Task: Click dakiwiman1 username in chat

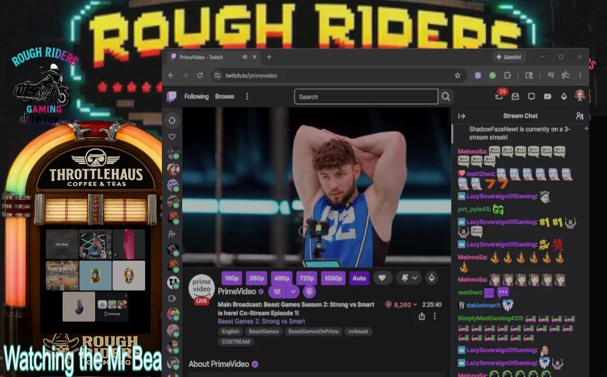Action: point(483,305)
